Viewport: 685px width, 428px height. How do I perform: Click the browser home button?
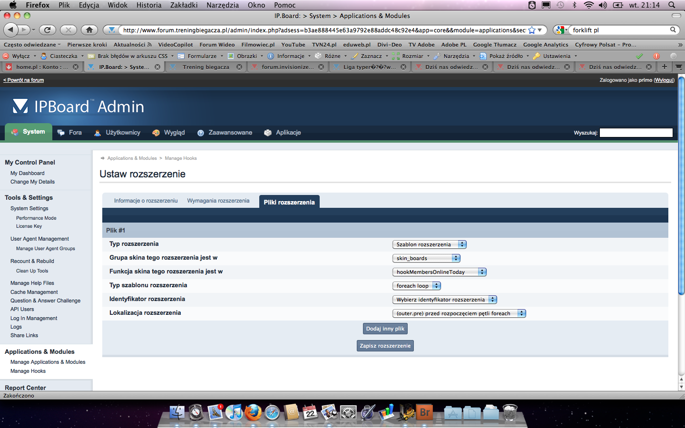pyautogui.click(x=89, y=30)
